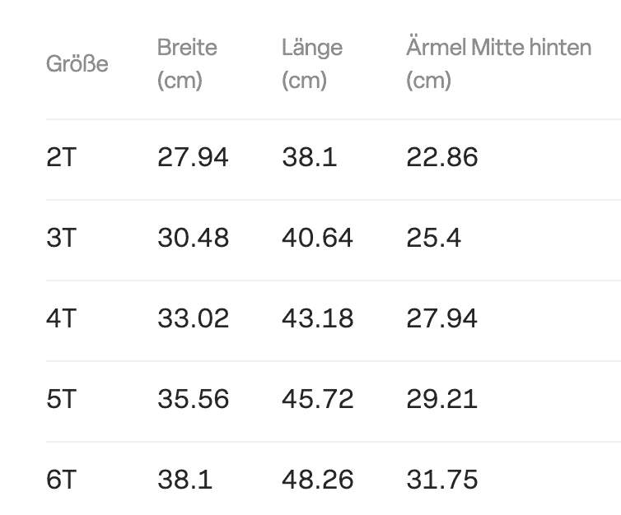Click the 2T length value 38.1
The height and width of the screenshot is (515, 621).
[x=310, y=157]
